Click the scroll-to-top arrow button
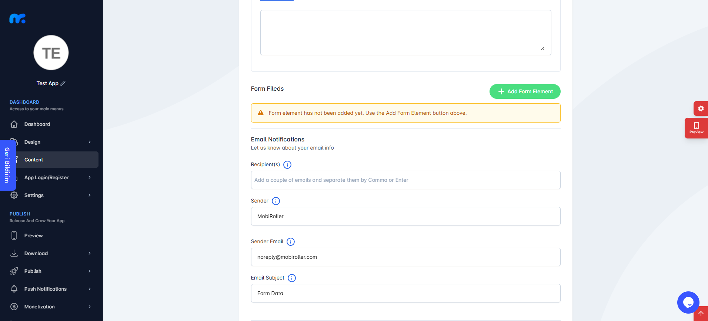Image resolution: width=708 pixels, height=321 pixels. coord(701,314)
